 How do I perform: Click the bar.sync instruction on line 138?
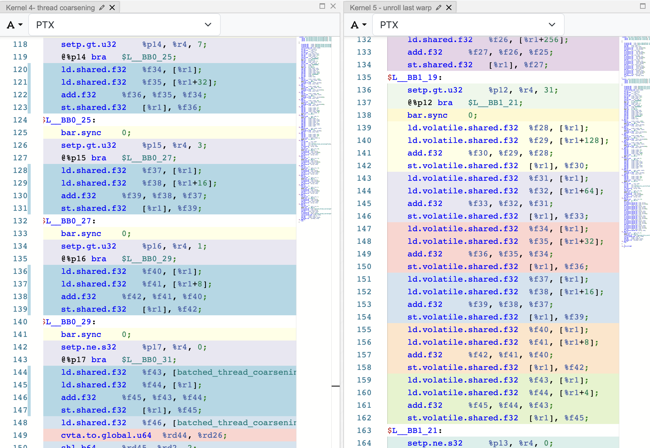click(427, 115)
